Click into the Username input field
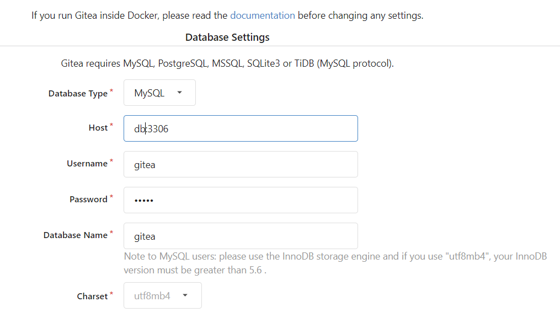The height and width of the screenshot is (318, 560). [241, 164]
